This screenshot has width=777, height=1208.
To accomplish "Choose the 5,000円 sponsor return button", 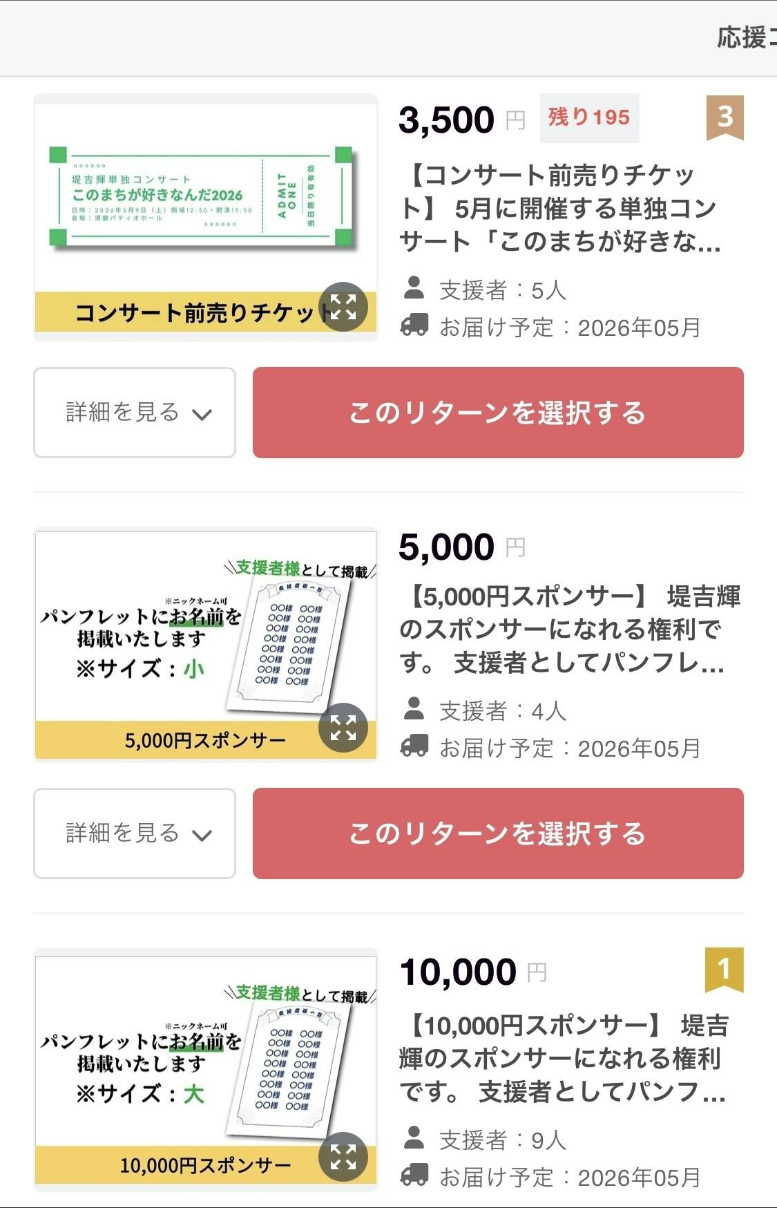I will point(498,833).
